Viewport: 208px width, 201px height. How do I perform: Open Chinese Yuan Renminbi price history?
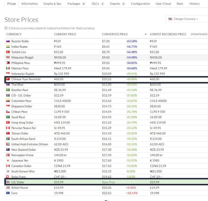26,79
